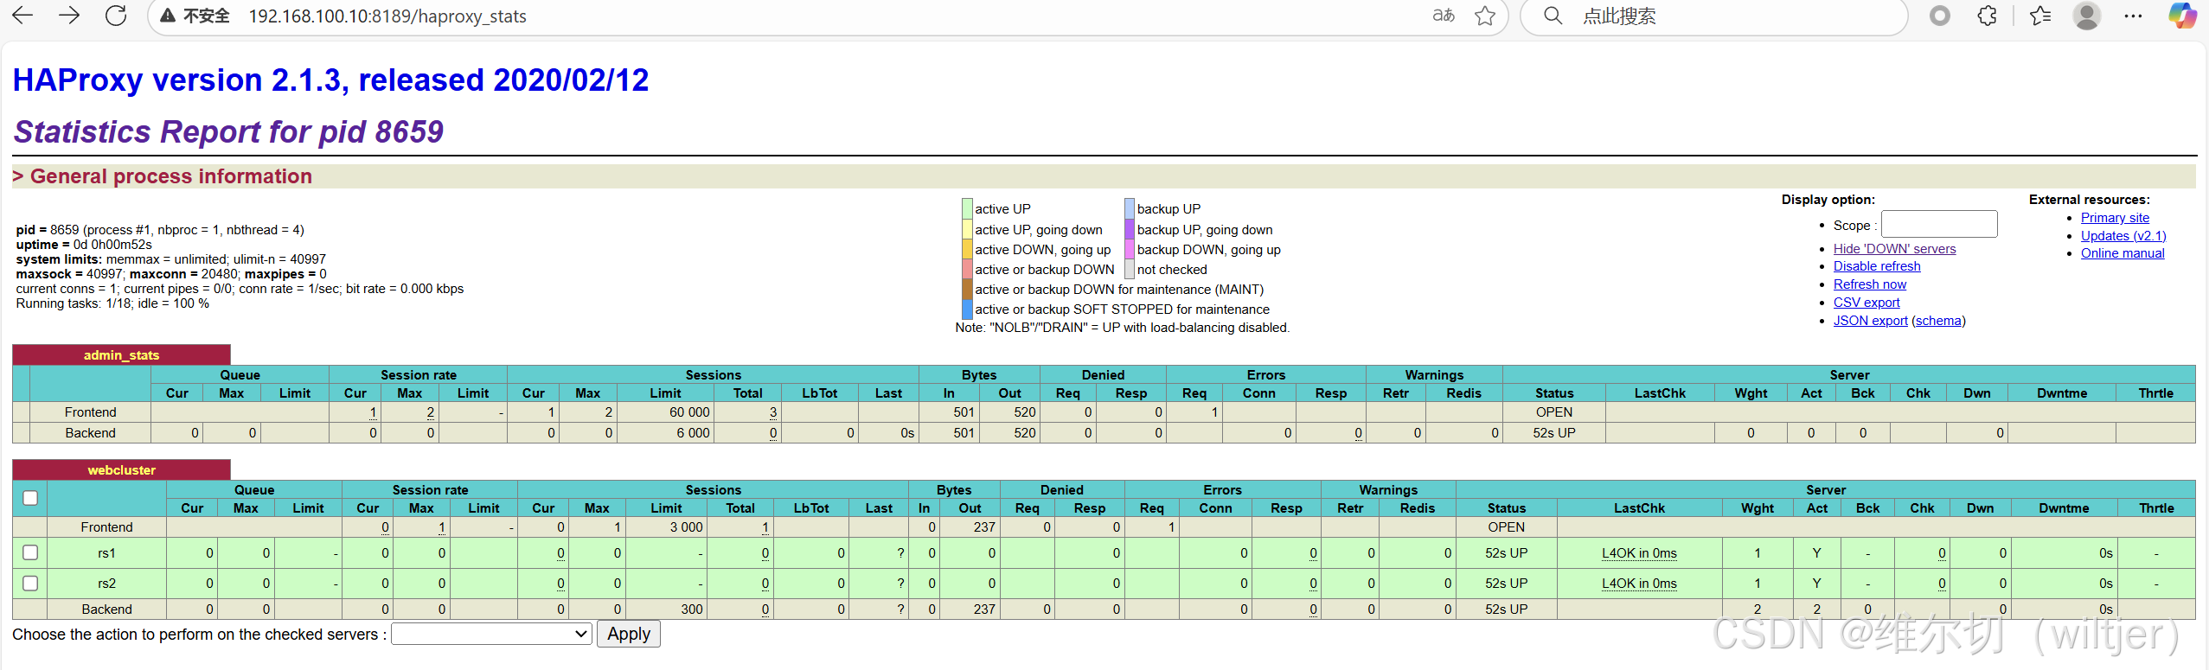This screenshot has height=670, width=2209.
Task: Click webcluster Backend row label
Action: pos(106,609)
